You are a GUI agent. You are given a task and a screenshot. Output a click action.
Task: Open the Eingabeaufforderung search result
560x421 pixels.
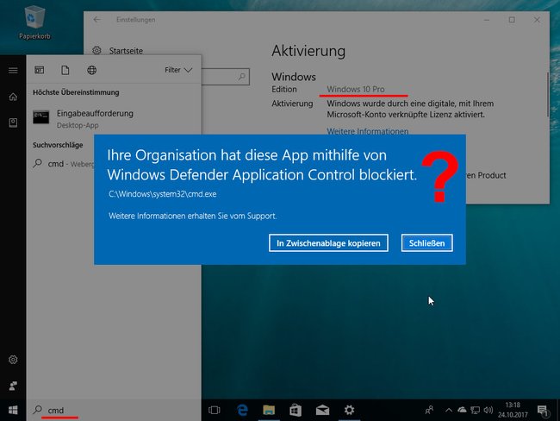coord(114,119)
